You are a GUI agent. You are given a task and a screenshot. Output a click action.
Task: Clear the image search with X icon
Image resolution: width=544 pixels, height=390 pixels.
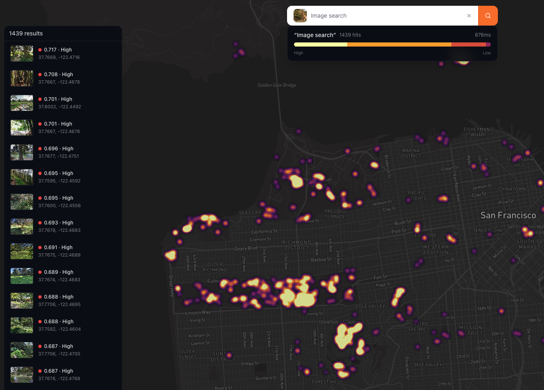click(469, 16)
